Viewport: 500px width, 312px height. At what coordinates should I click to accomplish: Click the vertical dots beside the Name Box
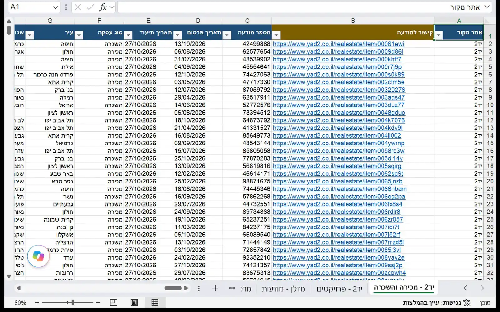point(66,7)
